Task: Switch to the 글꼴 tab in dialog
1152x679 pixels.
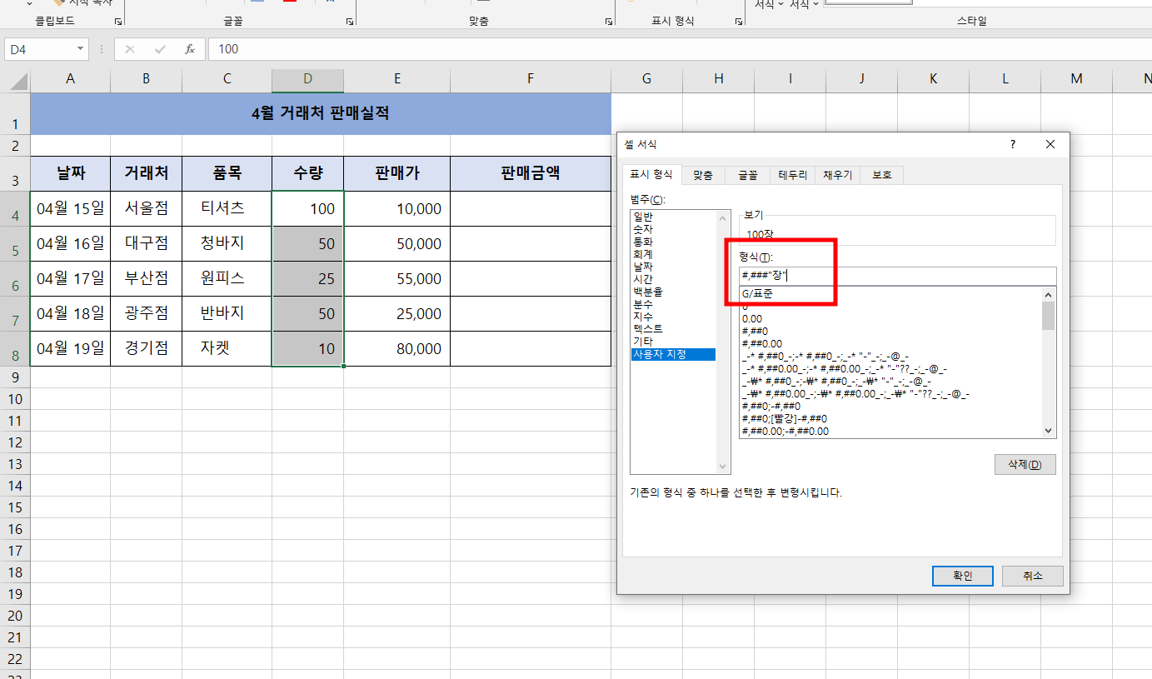Action: (747, 176)
